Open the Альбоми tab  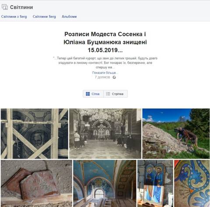point(69,17)
